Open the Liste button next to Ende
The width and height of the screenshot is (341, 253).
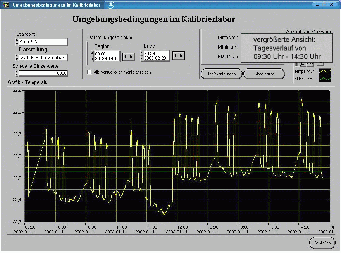pos(179,56)
